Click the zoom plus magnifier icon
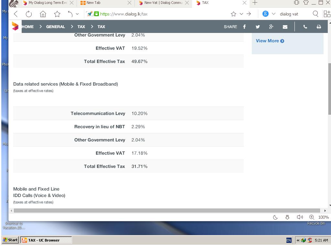Screen dimensions: 331x248 pos(312,217)
